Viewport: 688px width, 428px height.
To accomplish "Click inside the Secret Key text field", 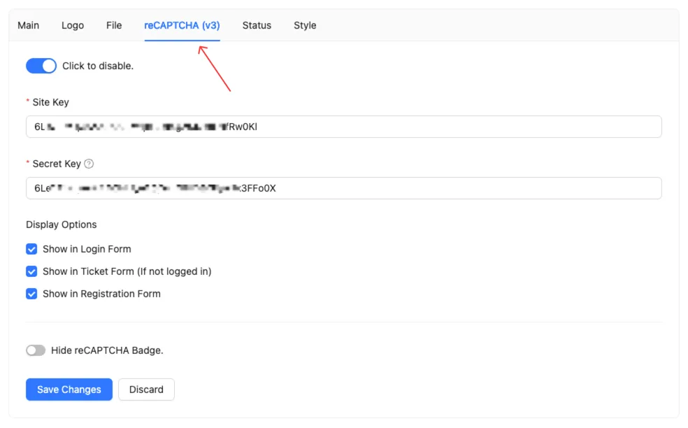I will [343, 188].
